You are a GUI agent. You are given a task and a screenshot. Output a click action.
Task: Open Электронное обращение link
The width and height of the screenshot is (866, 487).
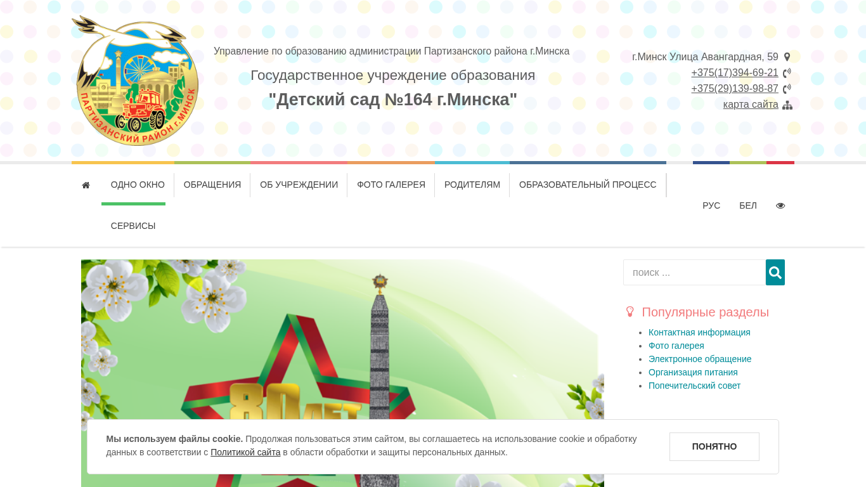click(700, 359)
